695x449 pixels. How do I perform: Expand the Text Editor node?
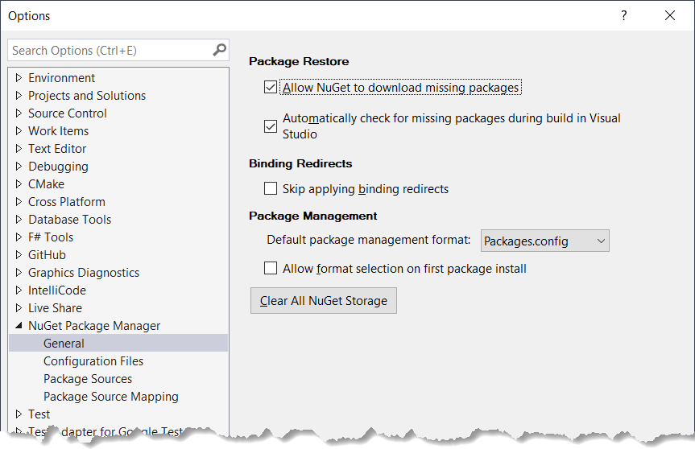pos(19,149)
